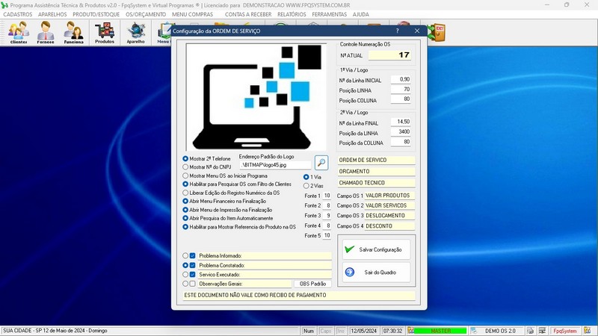Click the OBS Padrão button
The width and height of the screenshot is (598, 336).
pyautogui.click(x=312, y=284)
